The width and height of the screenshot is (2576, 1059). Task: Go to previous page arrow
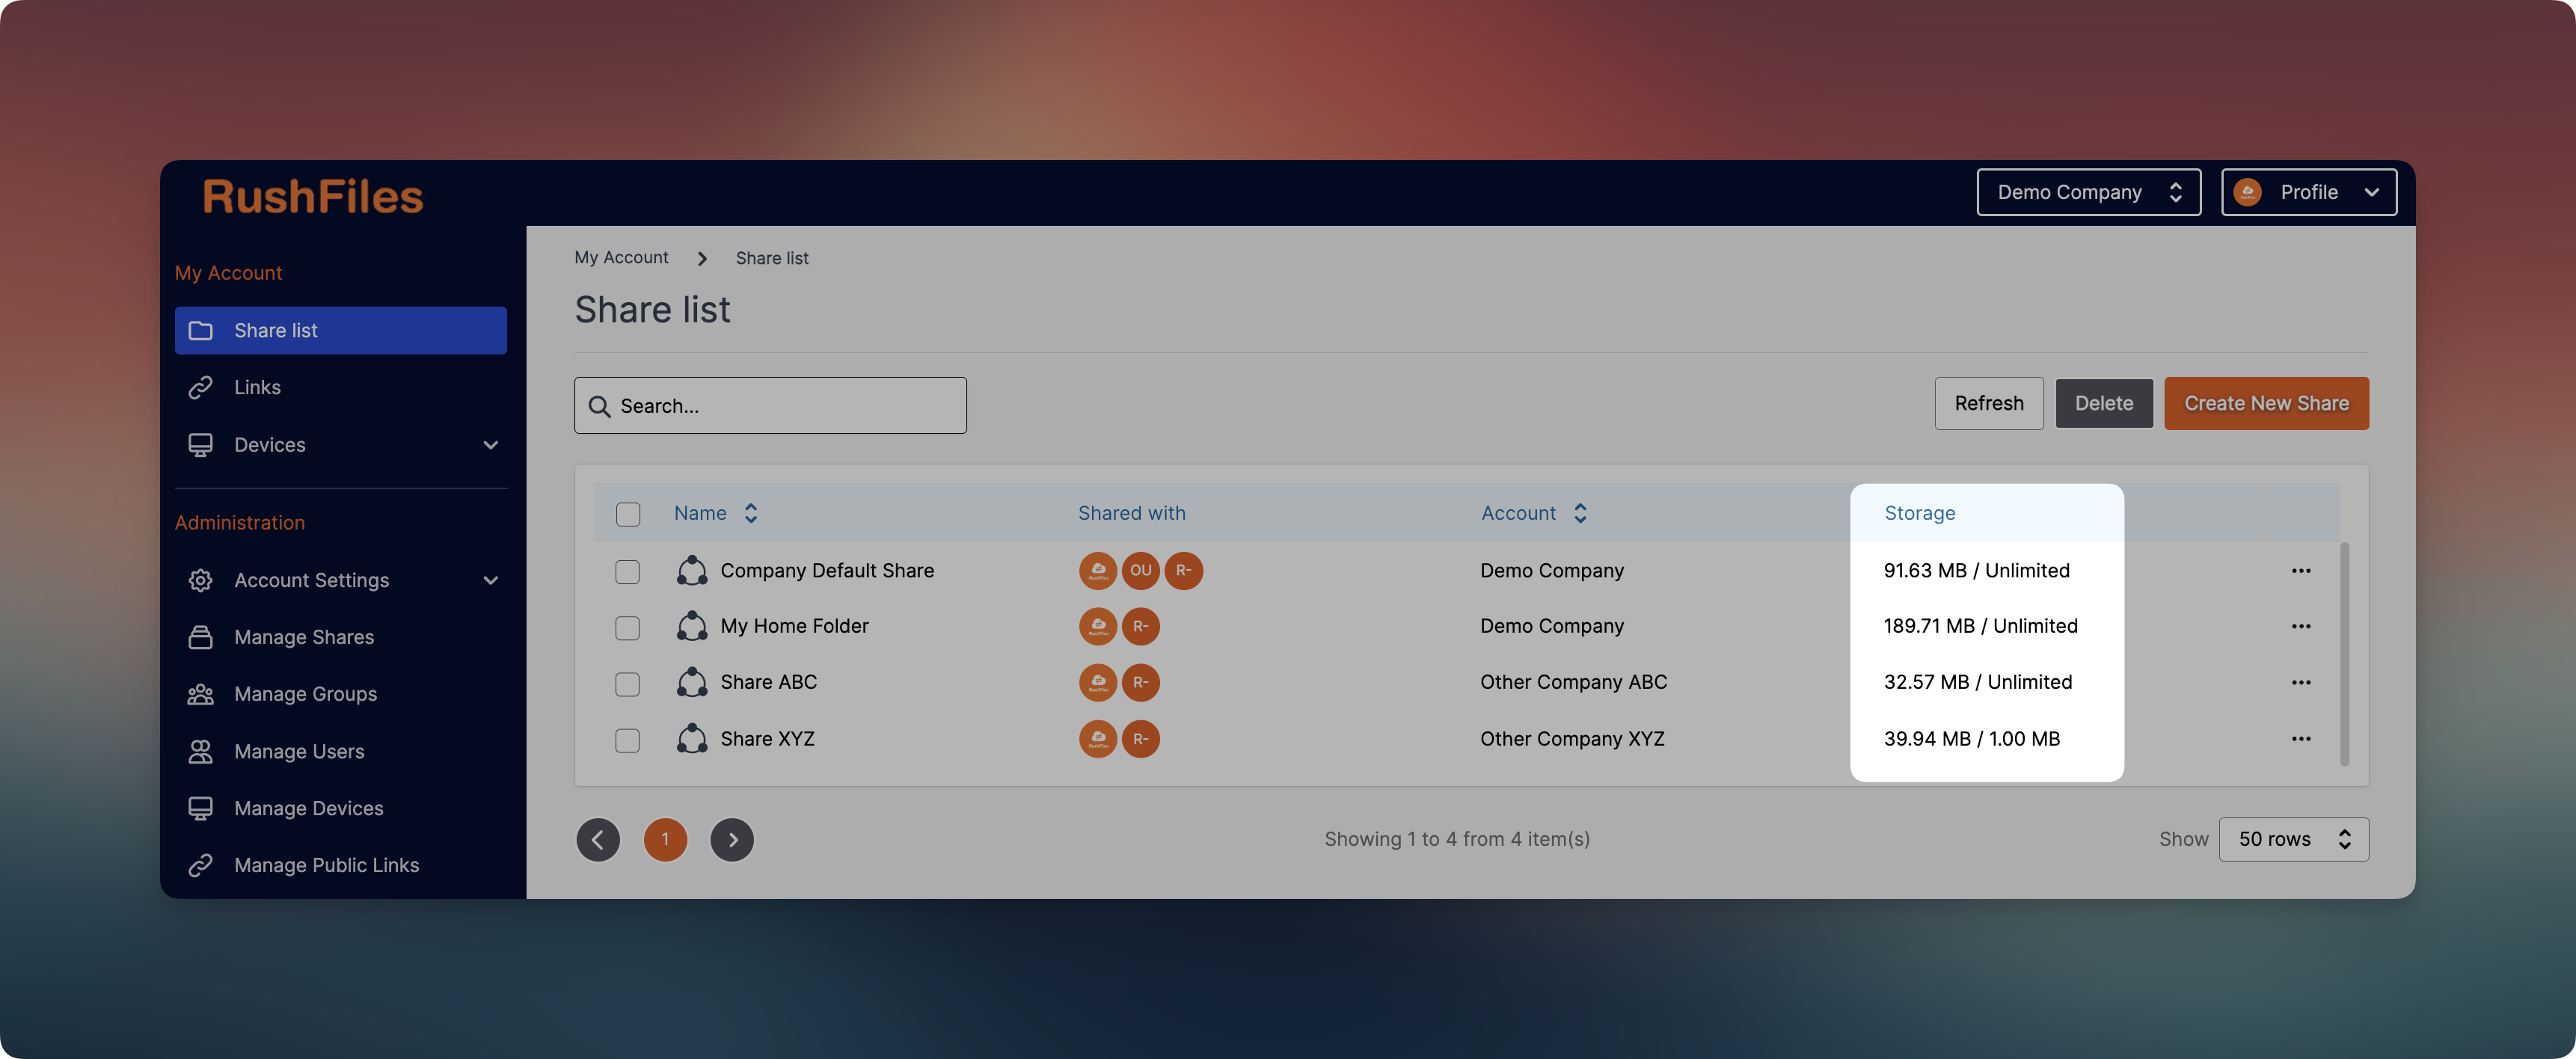tap(598, 839)
